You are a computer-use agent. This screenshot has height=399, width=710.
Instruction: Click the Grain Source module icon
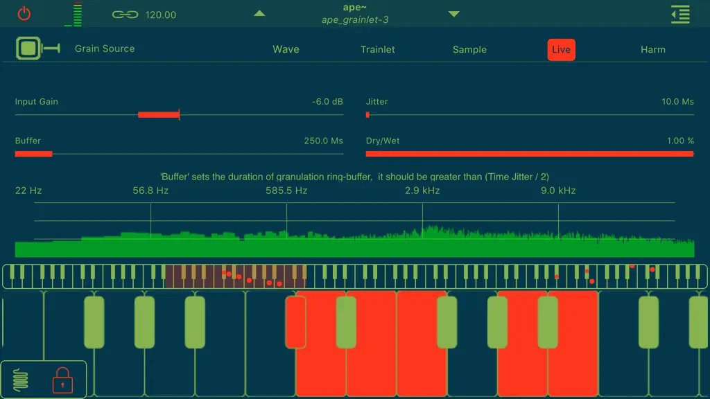pyautogui.click(x=37, y=48)
